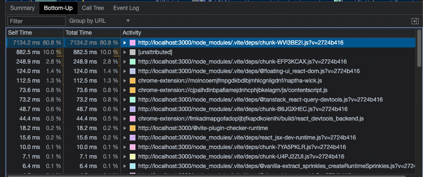Click the gray swatch for [unattributed]
The height and width of the screenshot is (177, 423).
133,52
